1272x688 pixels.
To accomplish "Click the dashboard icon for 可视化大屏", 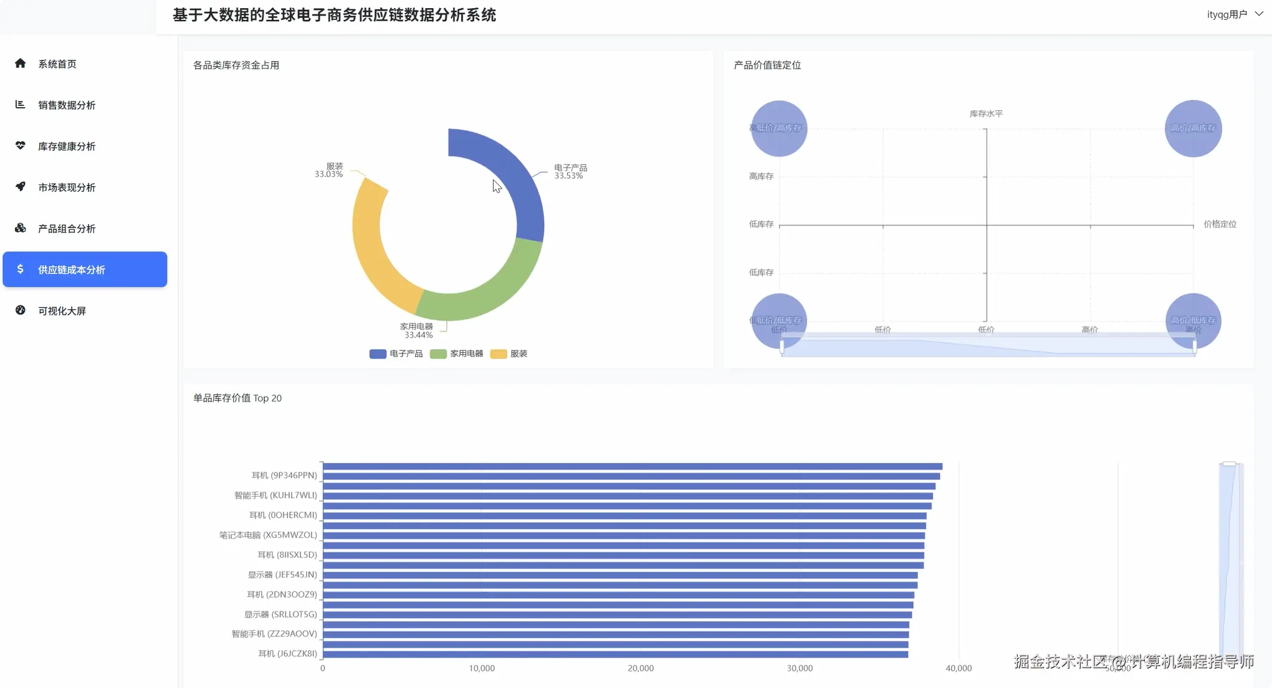I will 21,310.
